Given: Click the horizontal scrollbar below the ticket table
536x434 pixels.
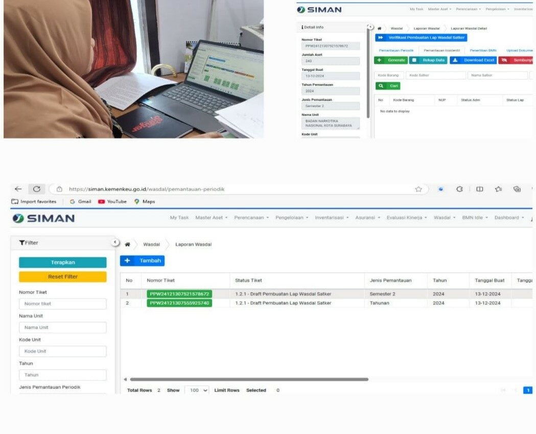Looking at the screenshot, I should 249,379.
